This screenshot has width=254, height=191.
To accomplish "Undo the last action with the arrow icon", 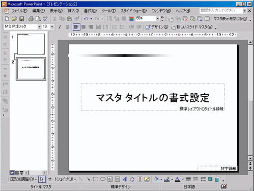I will 86,19.
